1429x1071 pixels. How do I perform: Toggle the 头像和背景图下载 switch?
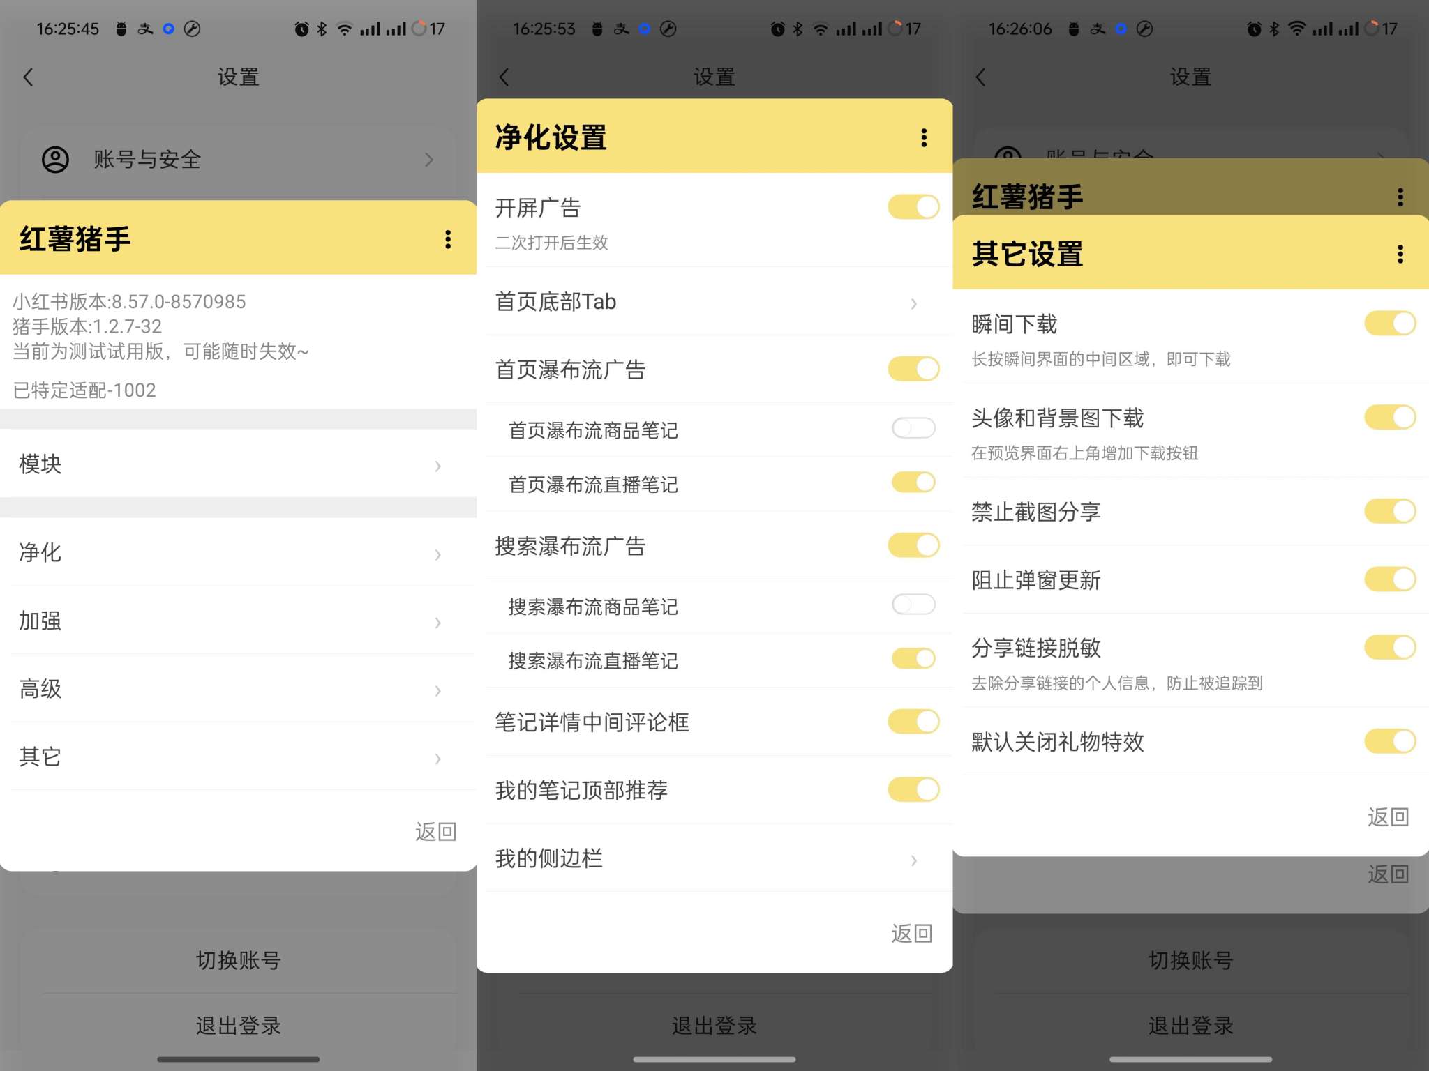(1390, 418)
